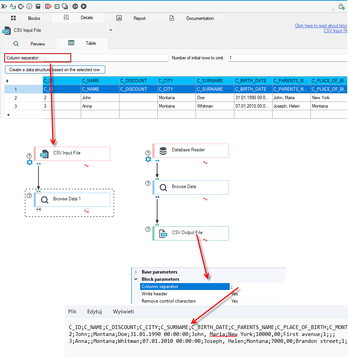348x357 pixels.
Task: Click the green arrow import toolbar icon
Action: pyautogui.click(x=56, y=7)
